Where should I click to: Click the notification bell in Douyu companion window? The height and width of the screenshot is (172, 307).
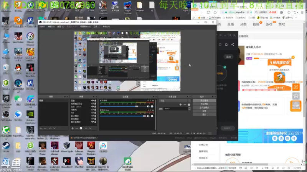(x=226, y=44)
